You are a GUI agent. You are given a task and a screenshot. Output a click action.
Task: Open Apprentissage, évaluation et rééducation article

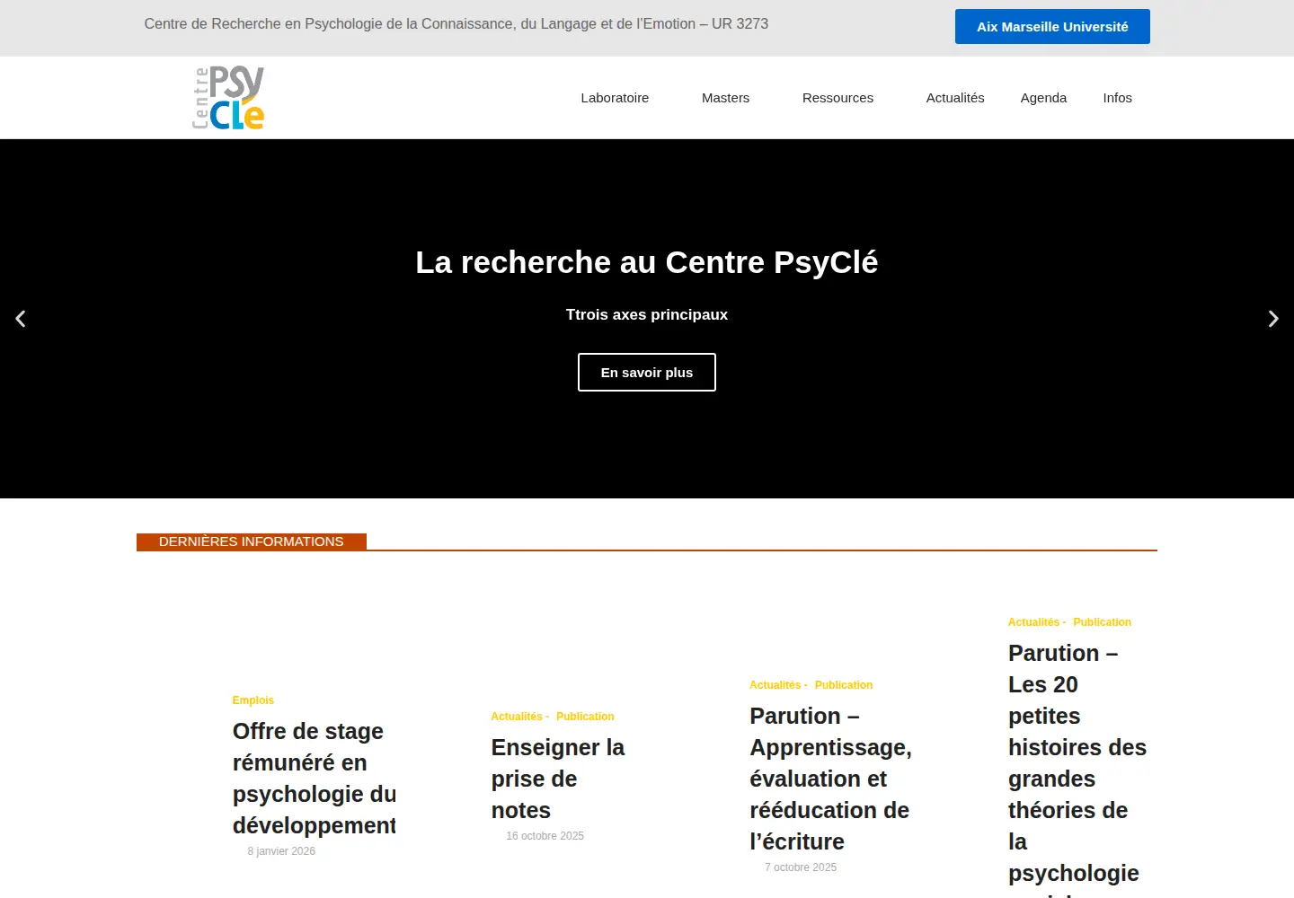point(830,779)
